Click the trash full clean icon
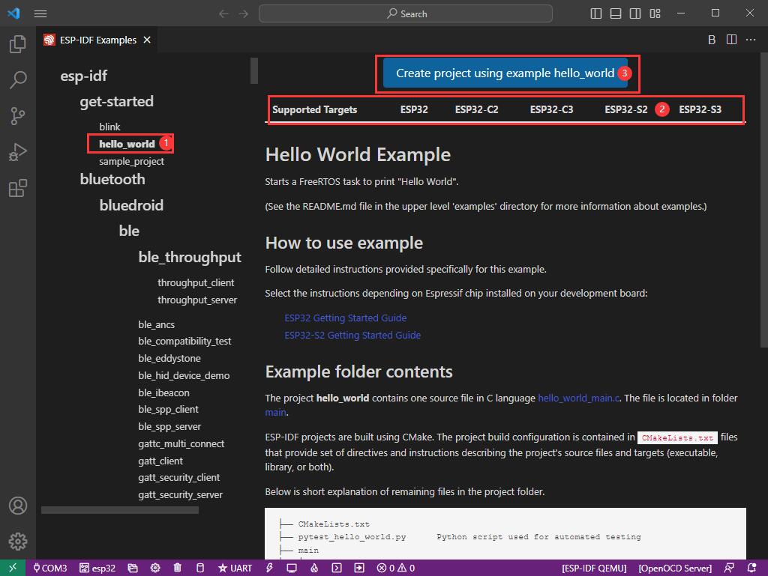The height and width of the screenshot is (576, 768). pyautogui.click(x=177, y=568)
